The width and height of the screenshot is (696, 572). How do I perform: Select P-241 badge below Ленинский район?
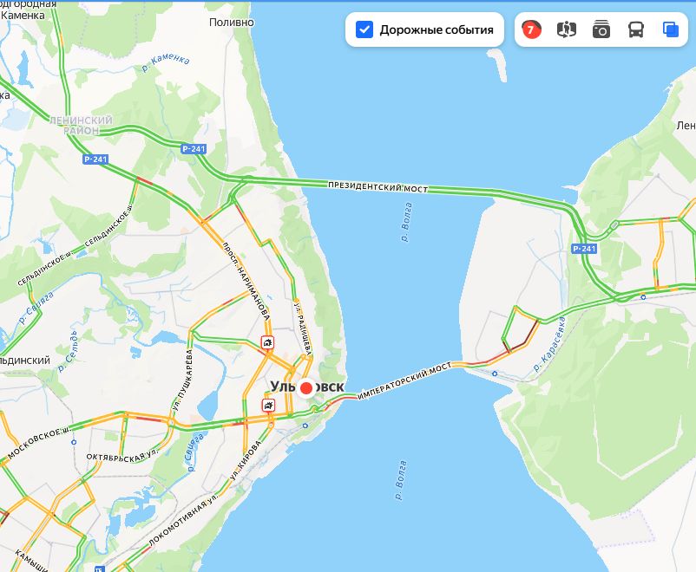tap(95, 159)
